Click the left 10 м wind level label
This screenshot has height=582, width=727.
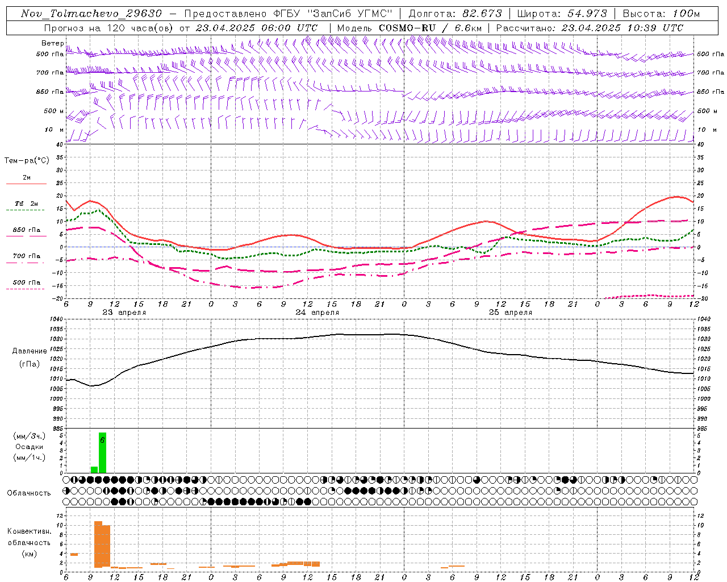(x=54, y=130)
